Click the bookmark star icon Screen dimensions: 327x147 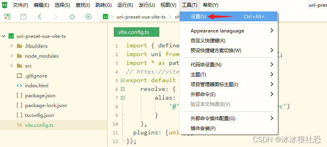[x=72, y=17]
